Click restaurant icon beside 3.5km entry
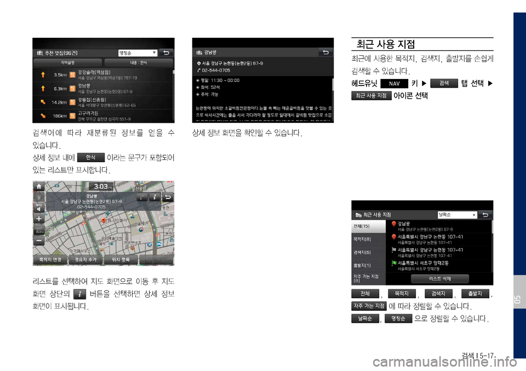Screen dimensions: 526x371 [x=72, y=75]
